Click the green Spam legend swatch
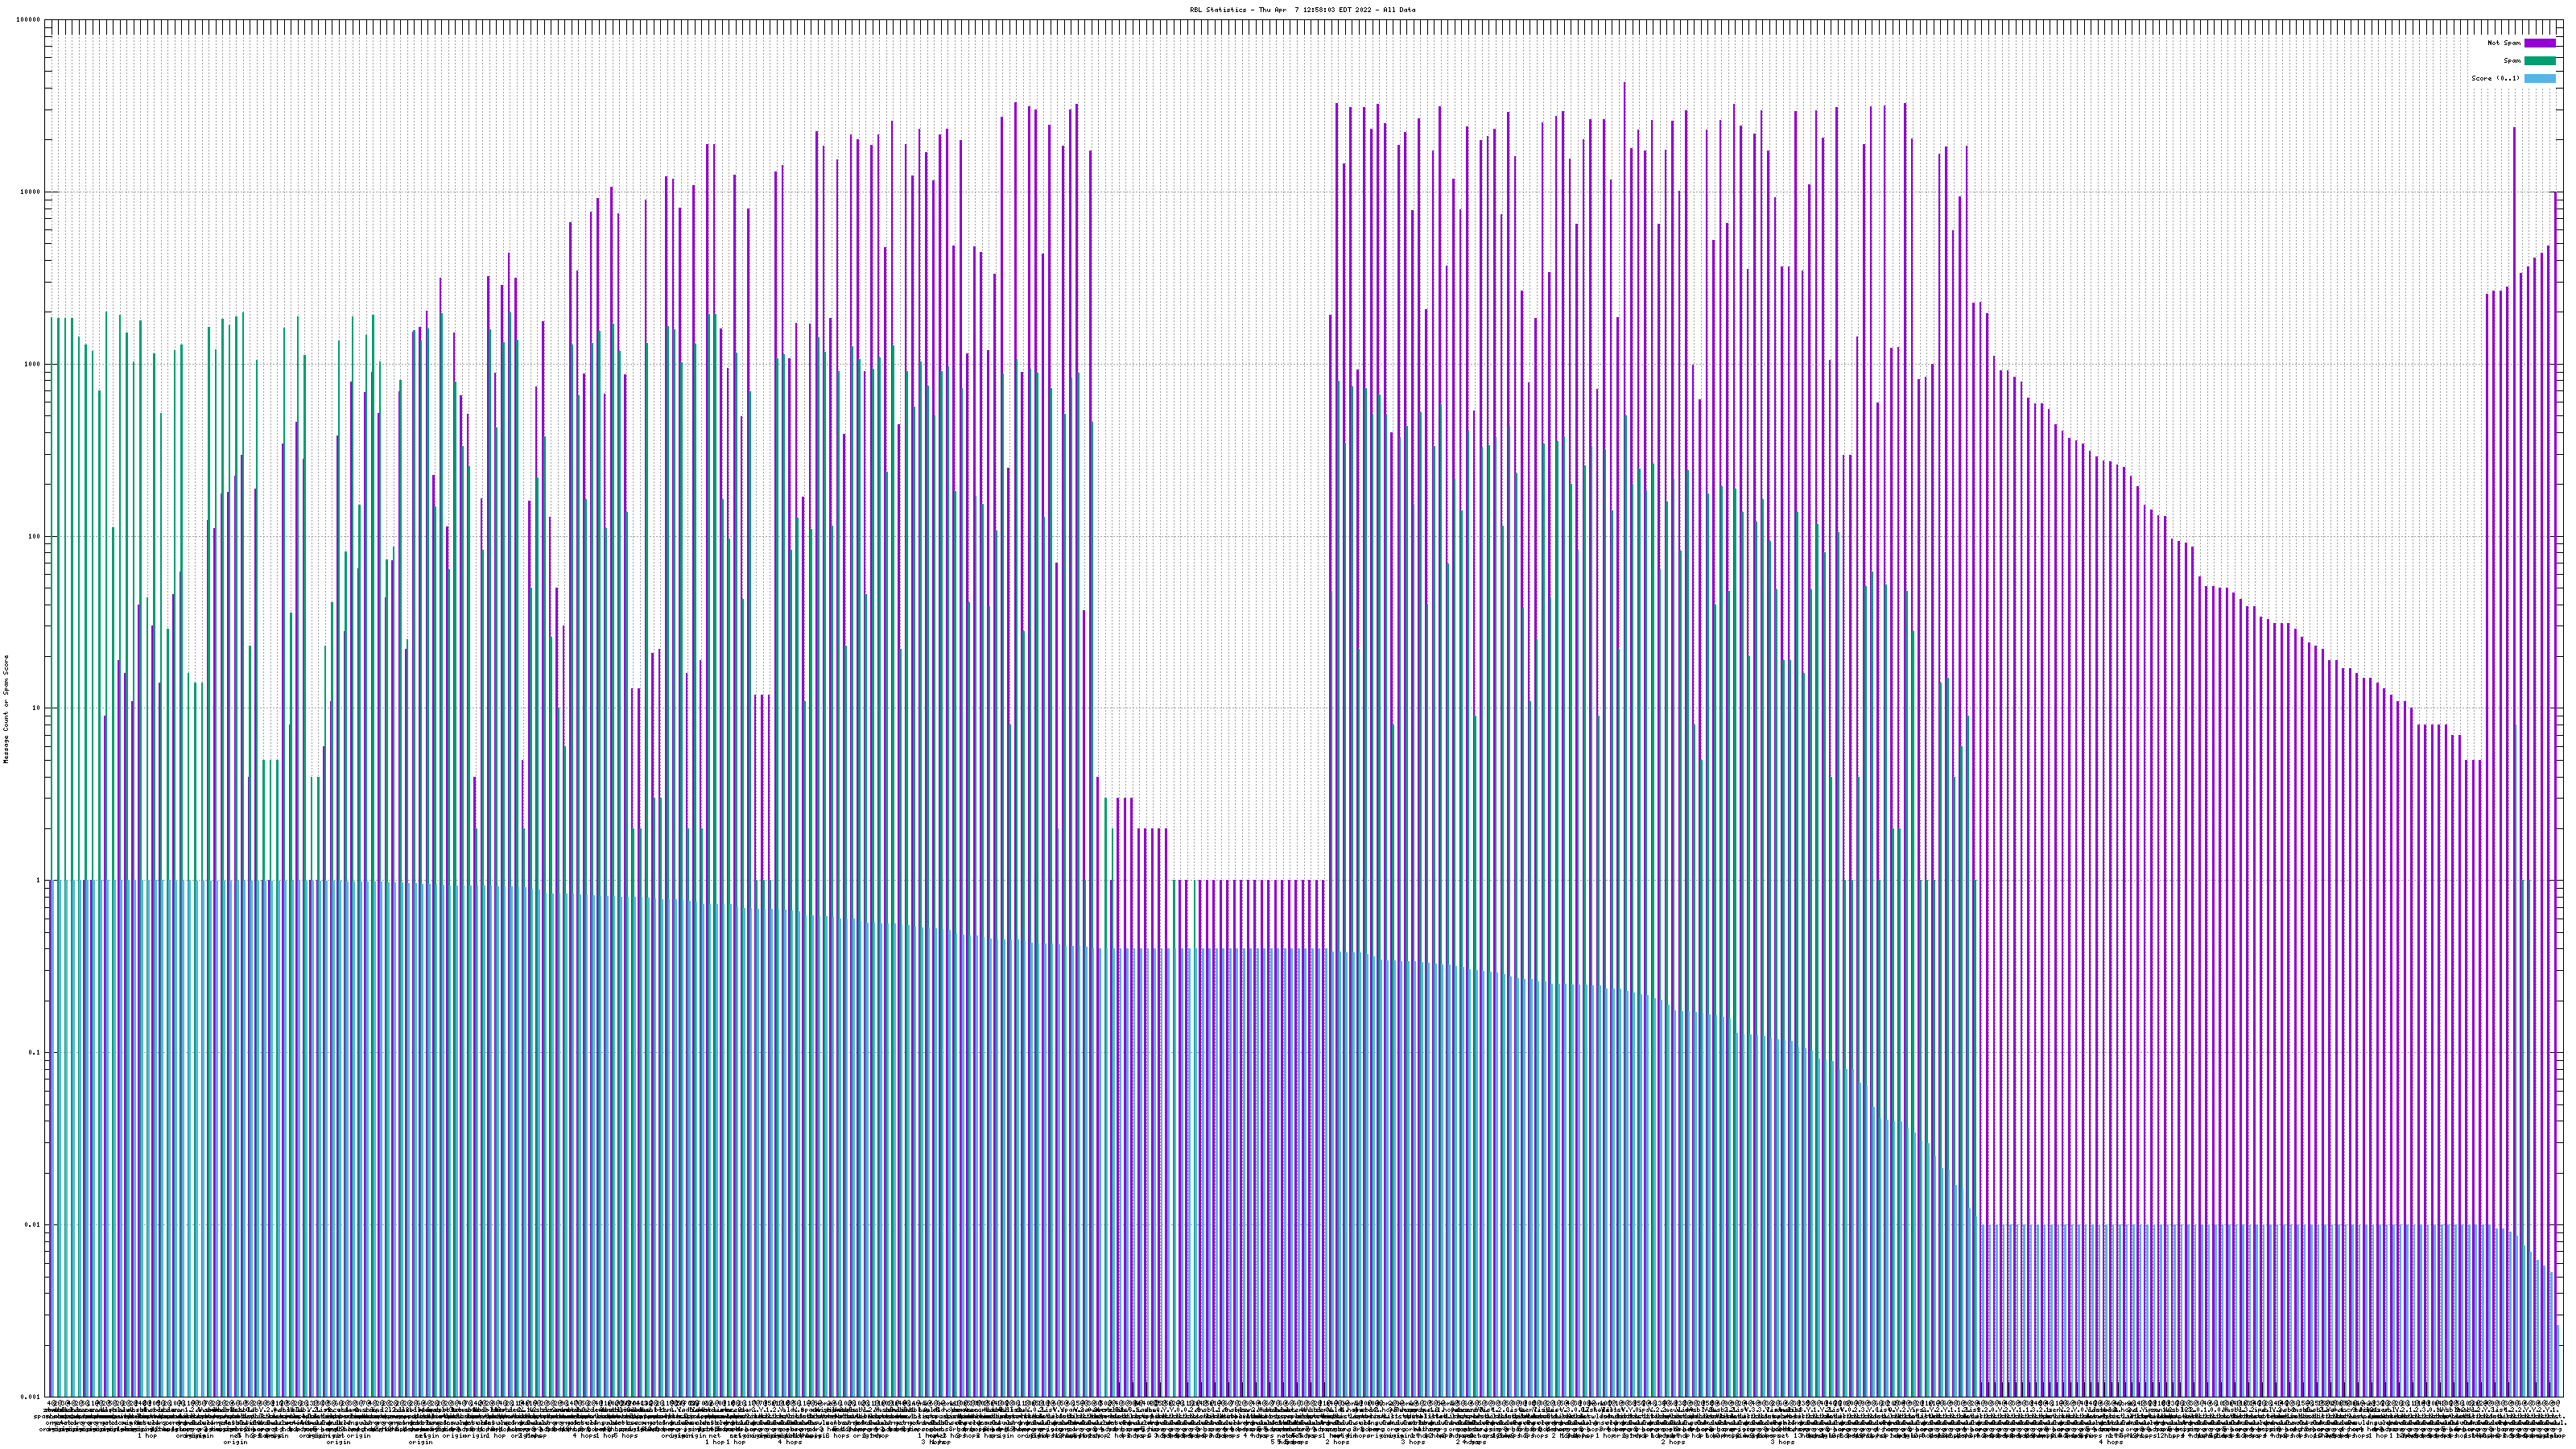Viewport: 2576px width, 1449px height. (x=2539, y=61)
